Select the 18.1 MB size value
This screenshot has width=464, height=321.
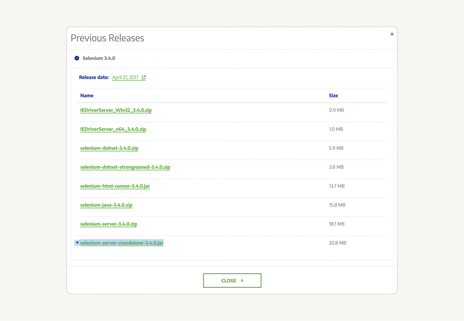[337, 224]
